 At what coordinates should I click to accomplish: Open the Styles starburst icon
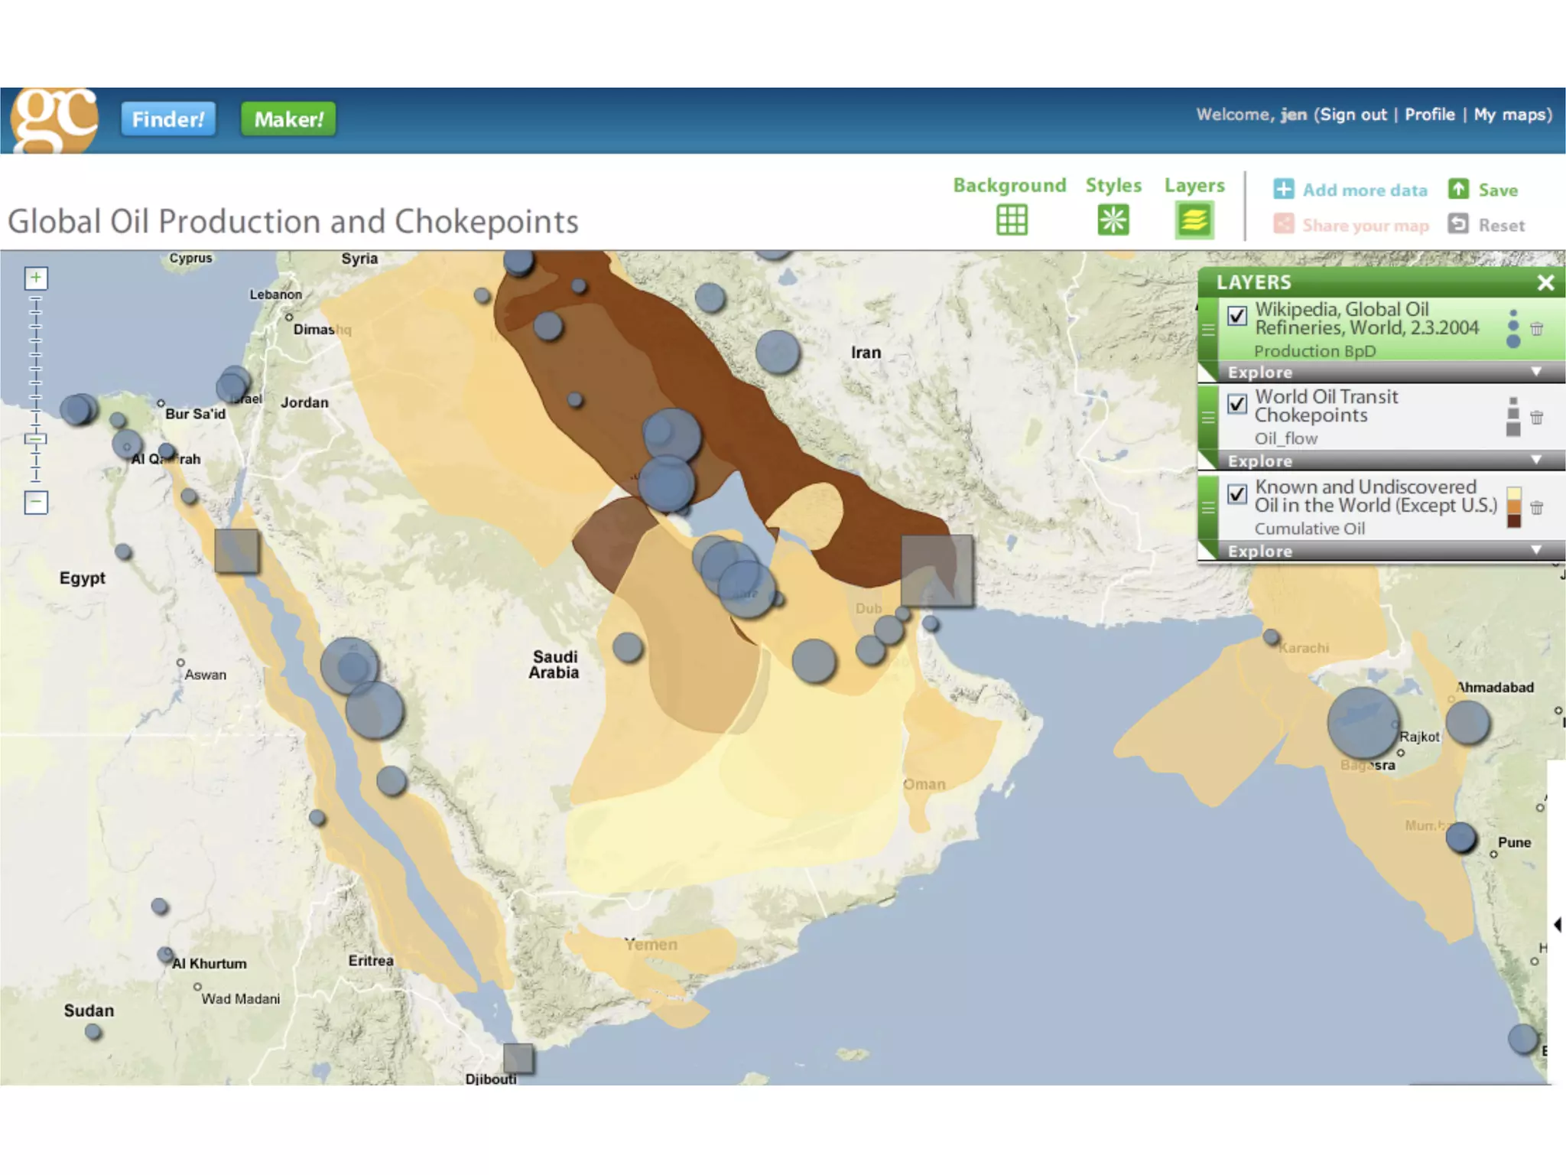click(x=1113, y=220)
